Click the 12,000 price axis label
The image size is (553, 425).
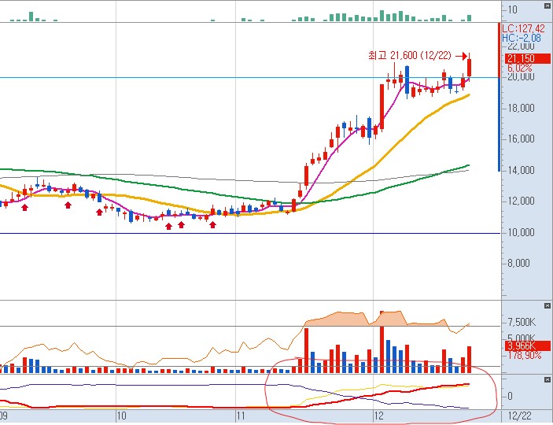click(521, 201)
